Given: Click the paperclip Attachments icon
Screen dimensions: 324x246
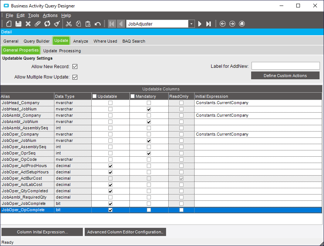Looking at the screenshot, I should pos(37,24).
